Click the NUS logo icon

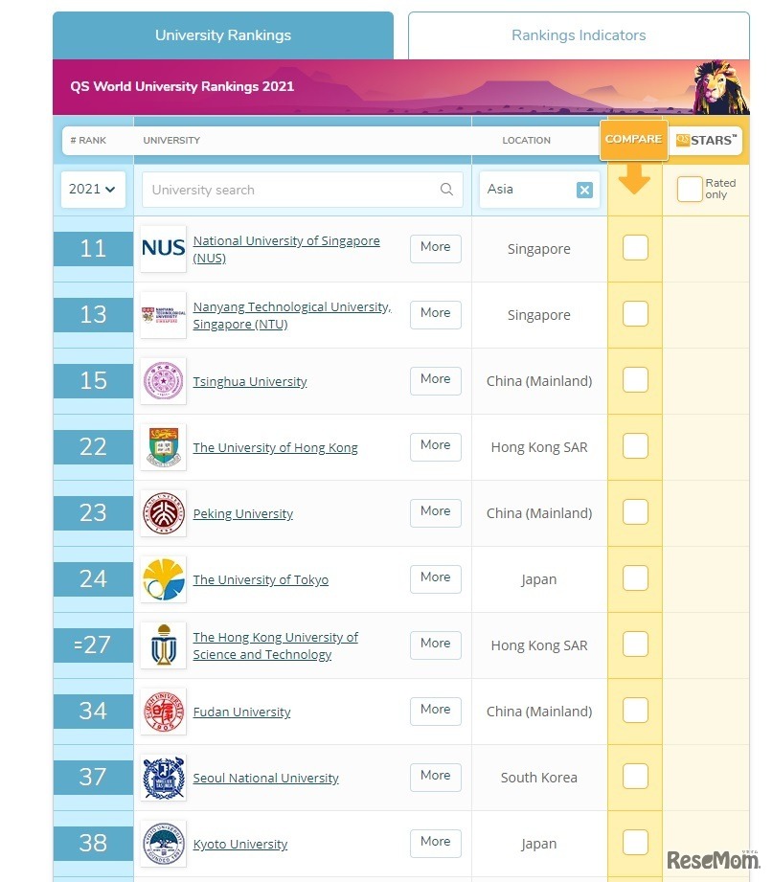pyautogui.click(x=162, y=248)
